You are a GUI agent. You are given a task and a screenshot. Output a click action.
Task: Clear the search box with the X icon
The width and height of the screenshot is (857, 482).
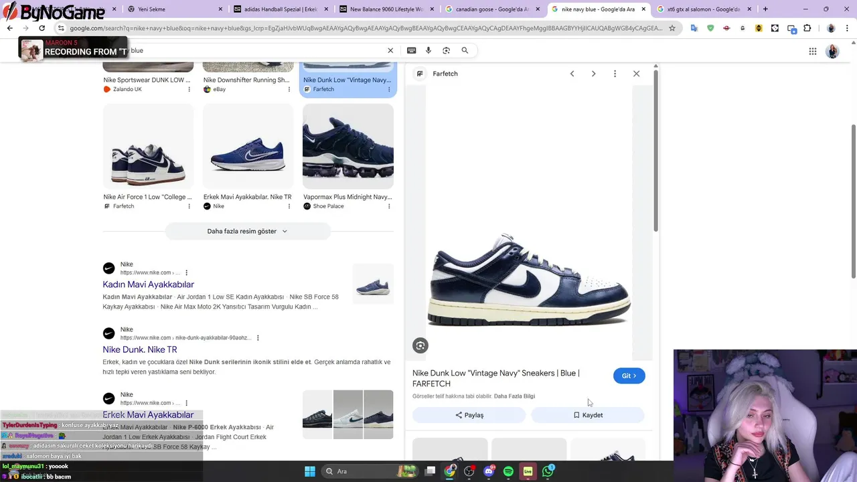coord(390,50)
